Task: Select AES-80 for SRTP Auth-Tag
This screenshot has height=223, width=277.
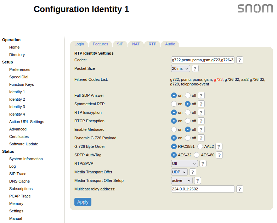Action: (197, 155)
